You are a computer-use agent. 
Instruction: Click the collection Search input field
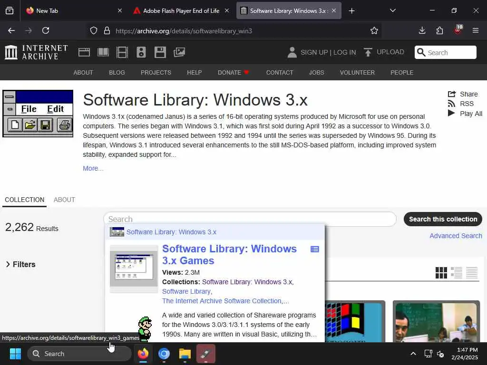click(x=250, y=219)
